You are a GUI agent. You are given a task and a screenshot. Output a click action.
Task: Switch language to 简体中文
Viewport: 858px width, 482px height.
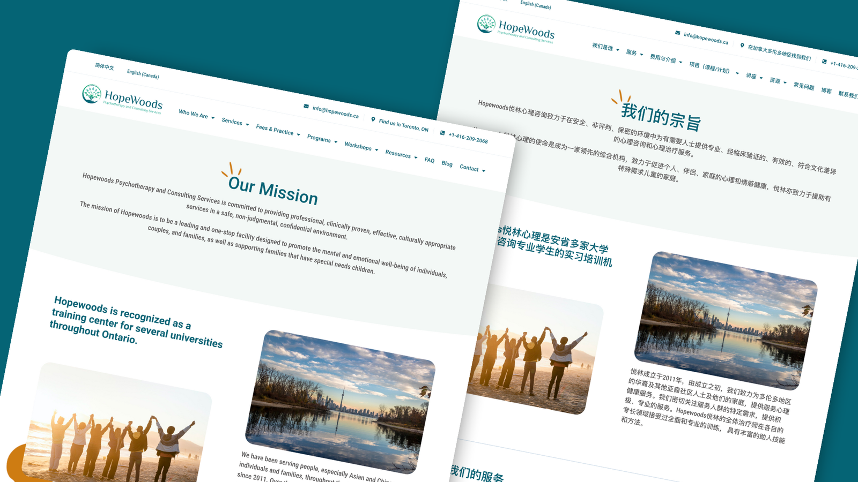coord(105,66)
